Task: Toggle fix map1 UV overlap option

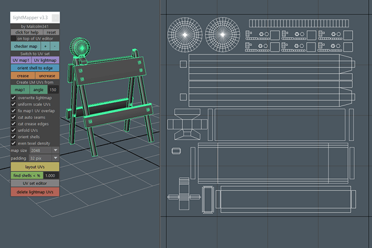Action: click(x=14, y=111)
